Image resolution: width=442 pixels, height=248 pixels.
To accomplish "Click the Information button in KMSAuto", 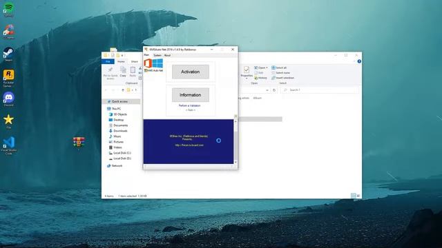I will click(191, 95).
